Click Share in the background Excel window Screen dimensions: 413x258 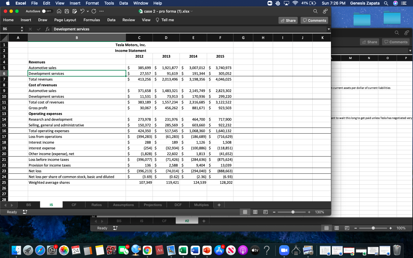pos(370,42)
